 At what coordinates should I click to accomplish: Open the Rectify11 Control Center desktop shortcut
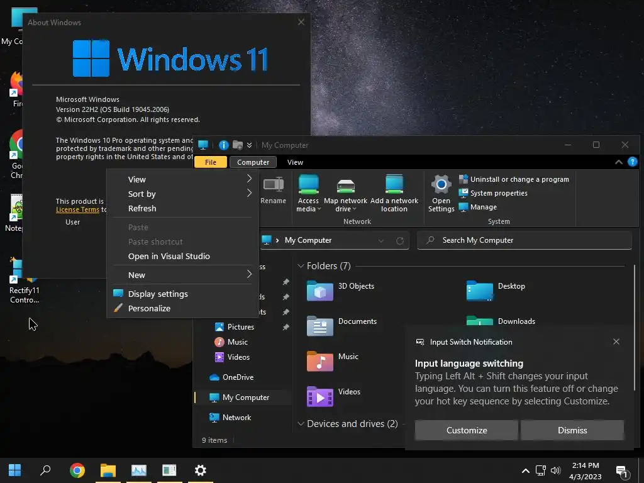click(x=24, y=281)
